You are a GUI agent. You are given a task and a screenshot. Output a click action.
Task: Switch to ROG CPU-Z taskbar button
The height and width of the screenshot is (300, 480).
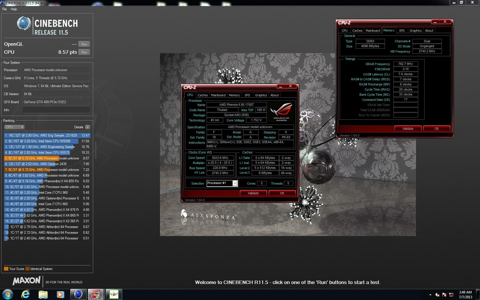[x=95, y=294]
